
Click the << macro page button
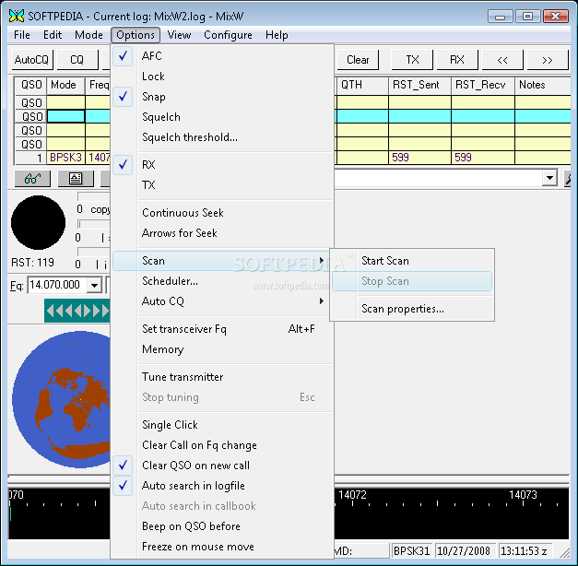502,60
